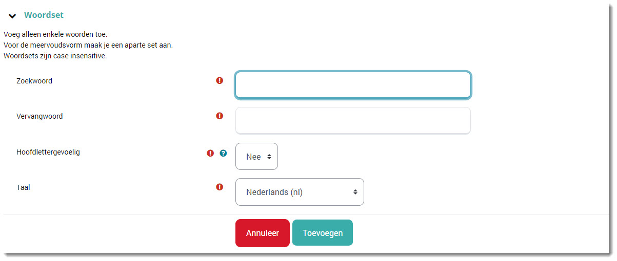Click the "Woordsets zijn case insensitive." note
Viewport: 617px width, 261px height.
coord(55,56)
